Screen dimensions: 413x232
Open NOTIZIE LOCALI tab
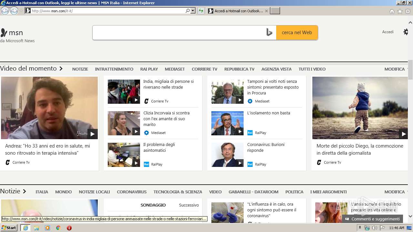point(94,192)
